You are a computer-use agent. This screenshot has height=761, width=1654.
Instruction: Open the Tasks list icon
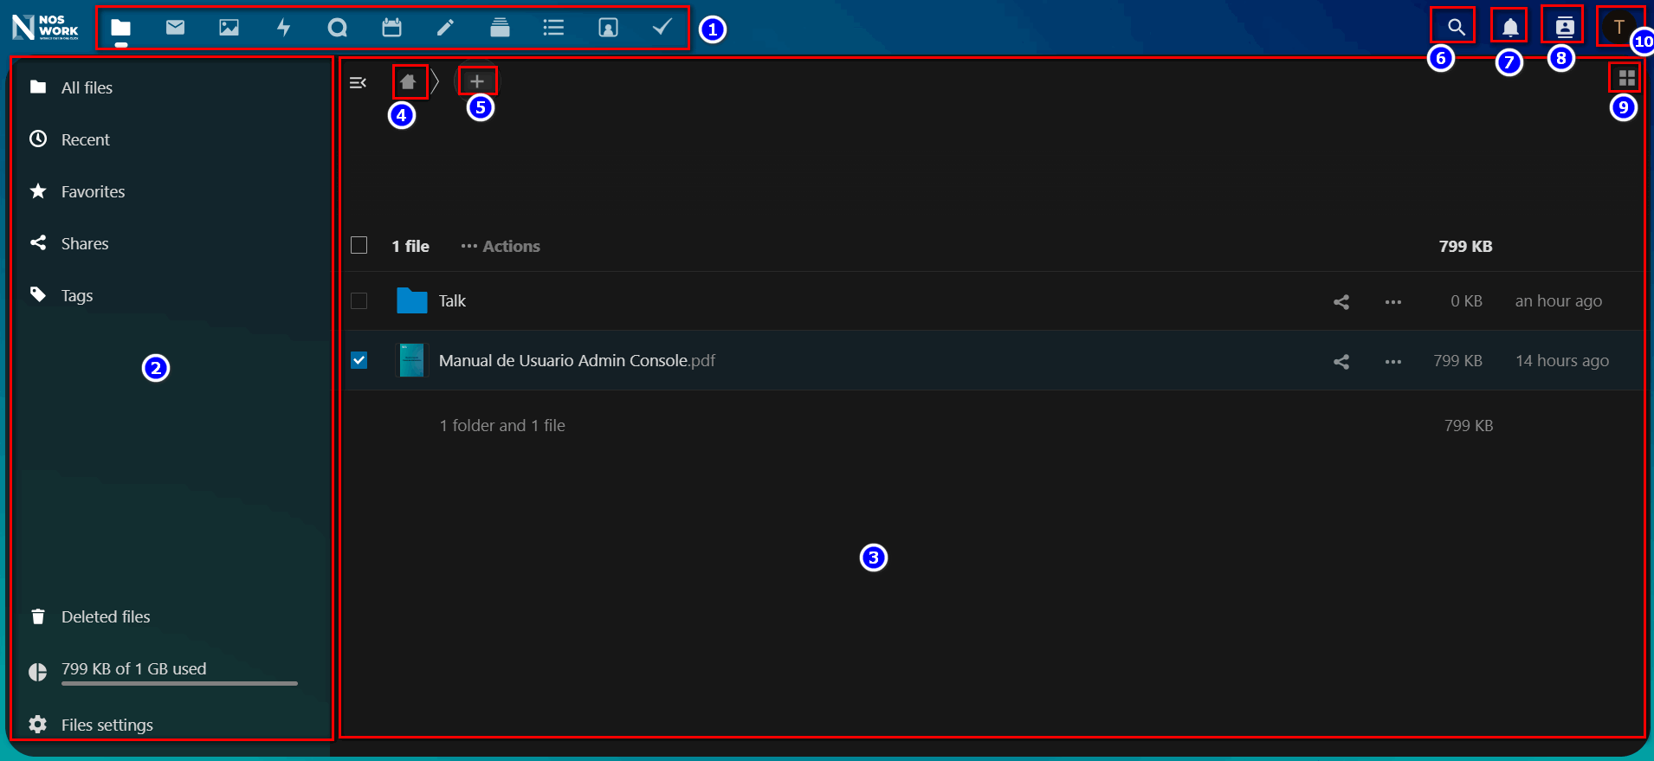[x=553, y=28]
